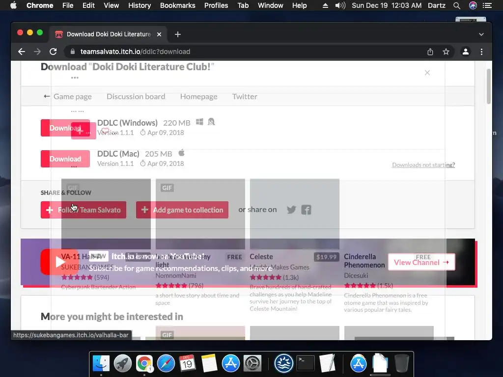Viewport: 503px width, 377px height.
Task: Open System Preferences gear in dock
Action: click(252, 364)
